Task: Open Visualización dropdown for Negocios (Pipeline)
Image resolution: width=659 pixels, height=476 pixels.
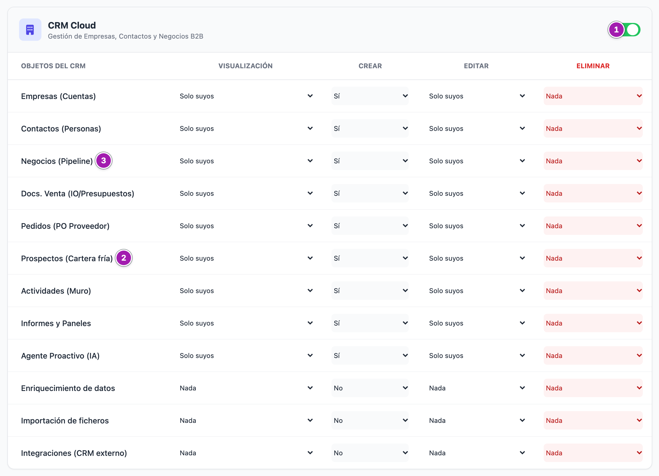Action: click(246, 161)
